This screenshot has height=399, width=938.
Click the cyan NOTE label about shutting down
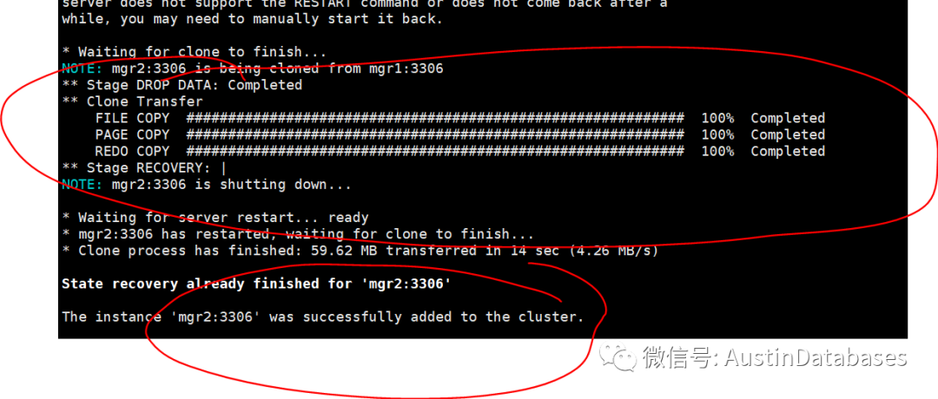(82, 185)
